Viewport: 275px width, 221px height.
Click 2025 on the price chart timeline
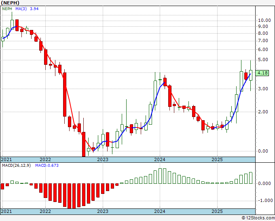pyautogui.click(x=217, y=159)
